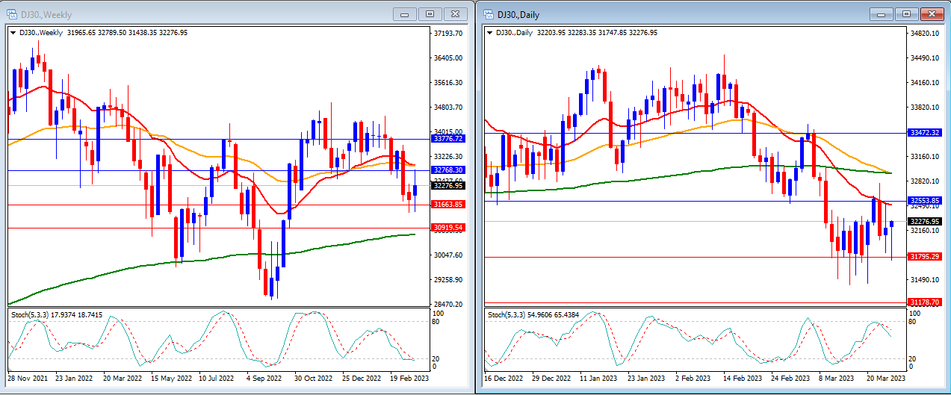
Task: Open the small triangle arrow on Daily chart
Action: pos(490,33)
